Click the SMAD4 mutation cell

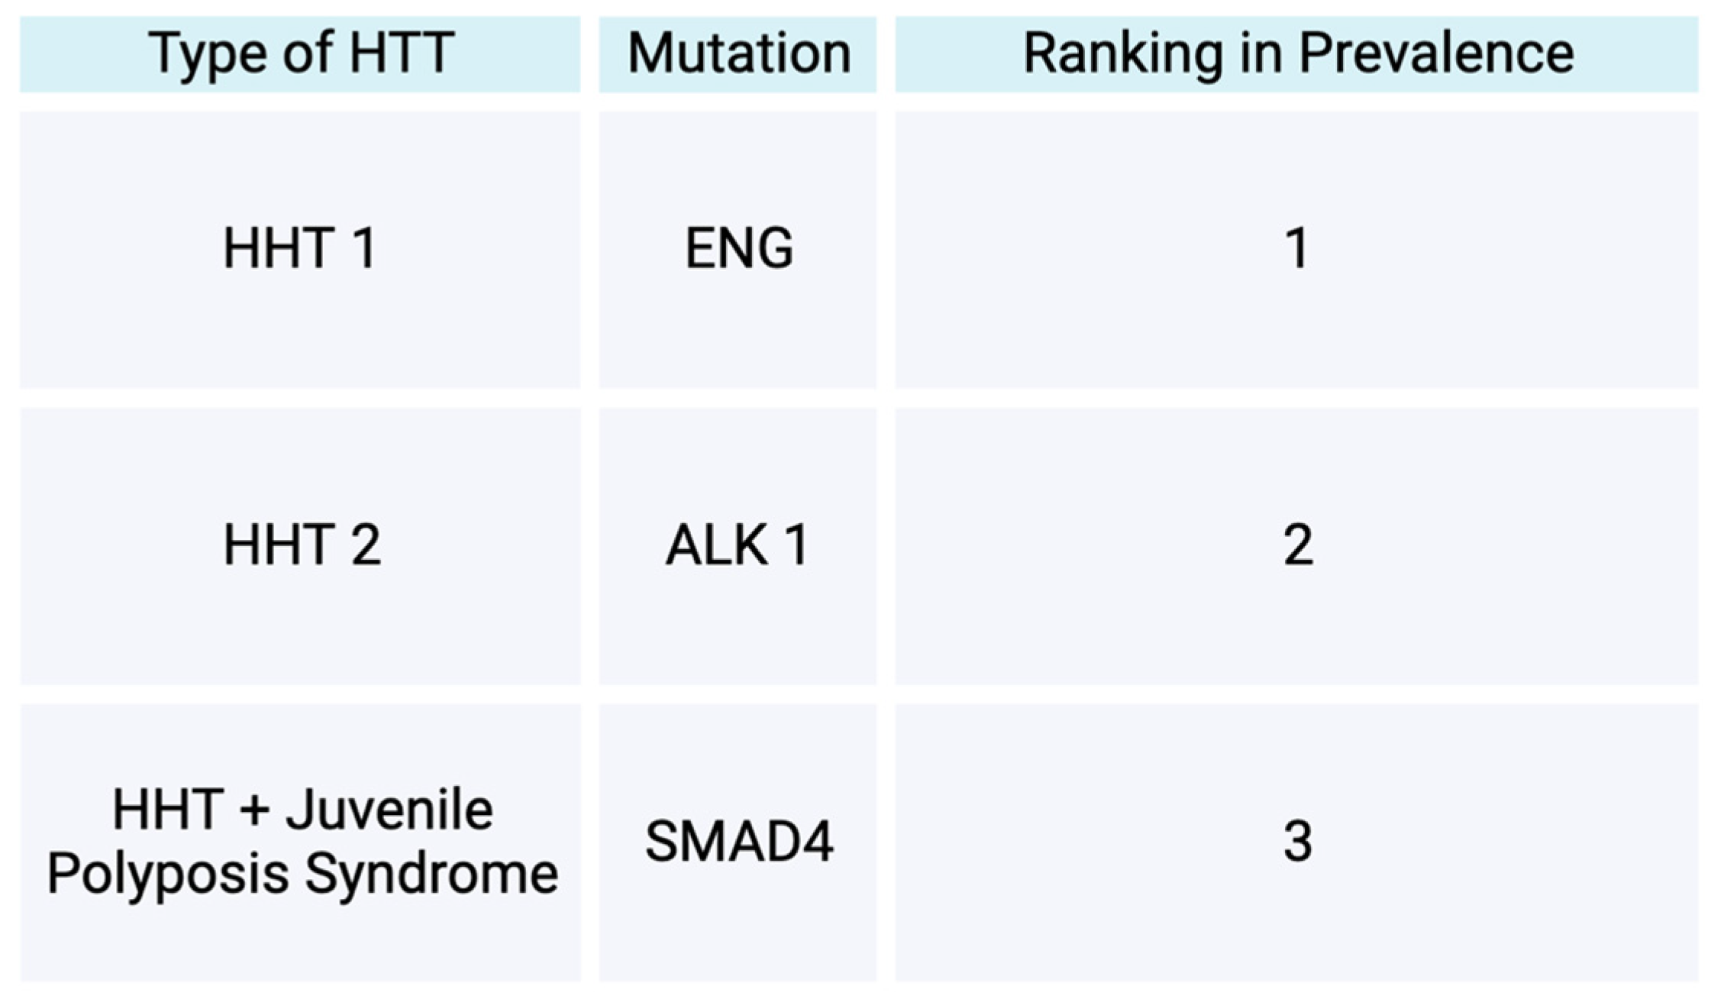pyautogui.click(x=738, y=842)
